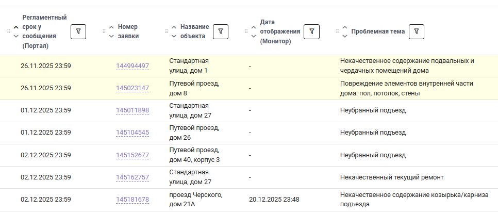The width and height of the screenshot is (498, 214).
Task: Open request 145181678 link
Action: click(x=132, y=200)
